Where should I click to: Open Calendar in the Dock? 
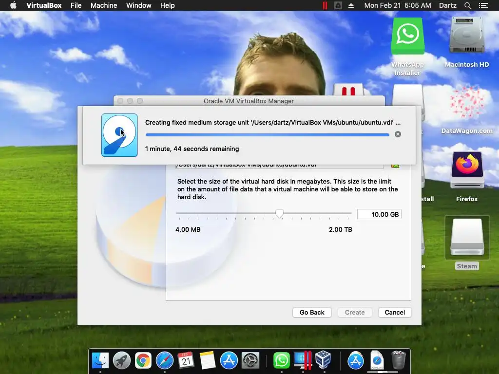(186, 361)
